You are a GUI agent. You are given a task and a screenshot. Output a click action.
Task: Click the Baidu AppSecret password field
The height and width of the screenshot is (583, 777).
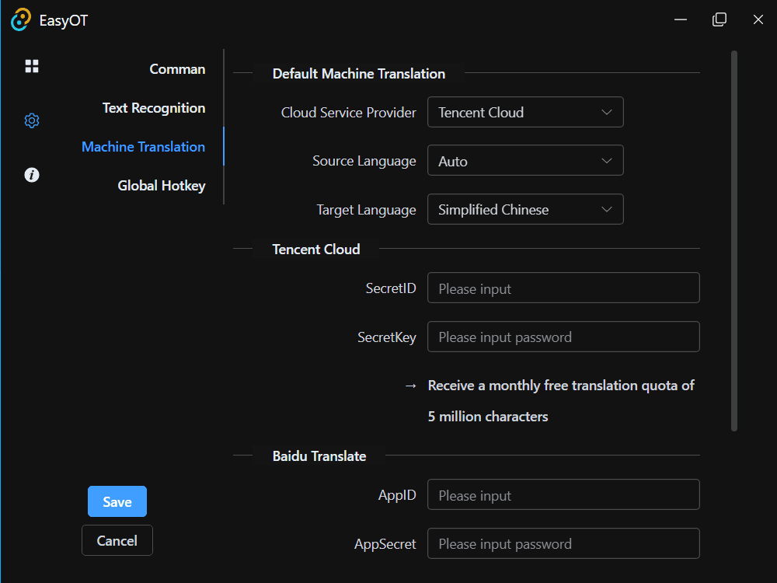(x=563, y=543)
